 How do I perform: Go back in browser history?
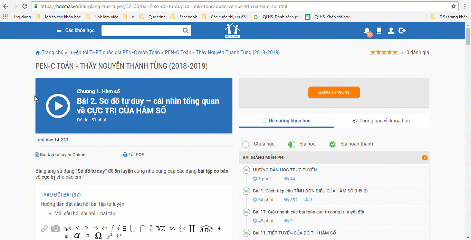[x=6, y=6]
